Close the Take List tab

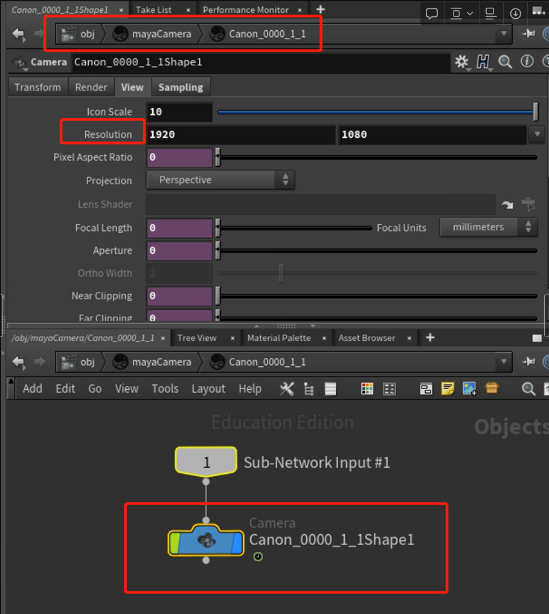tap(188, 10)
